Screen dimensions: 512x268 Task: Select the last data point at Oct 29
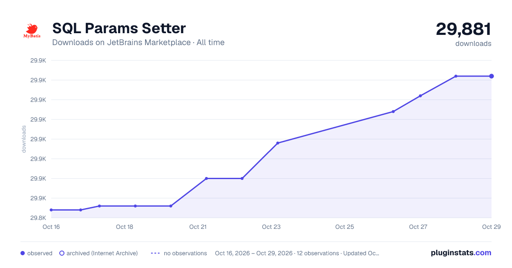492,76
